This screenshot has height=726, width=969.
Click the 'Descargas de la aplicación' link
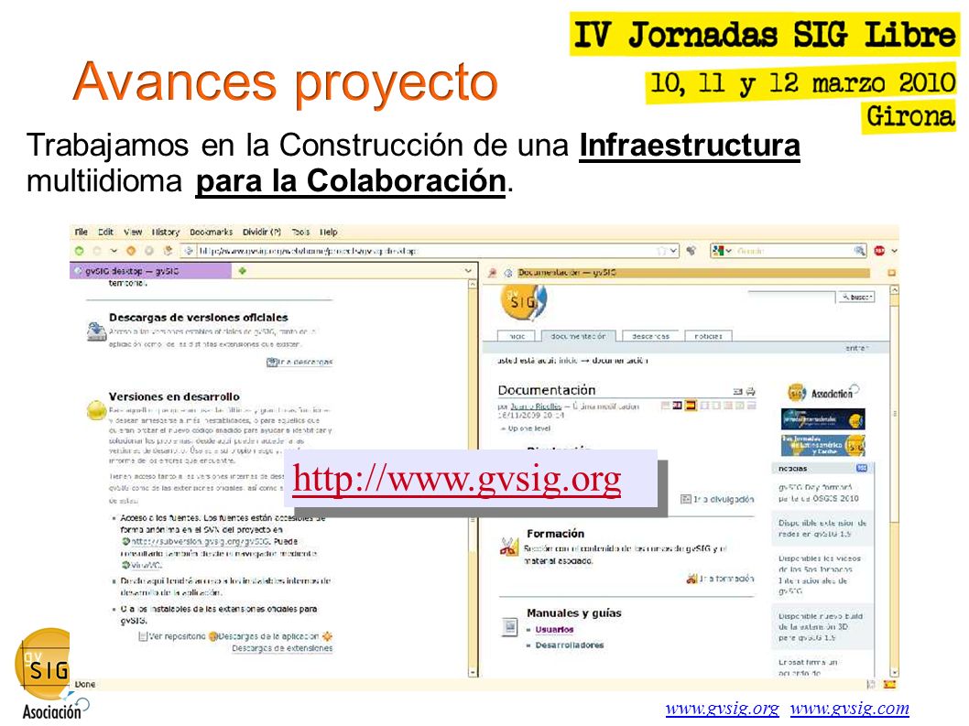pyautogui.click(x=269, y=636)
